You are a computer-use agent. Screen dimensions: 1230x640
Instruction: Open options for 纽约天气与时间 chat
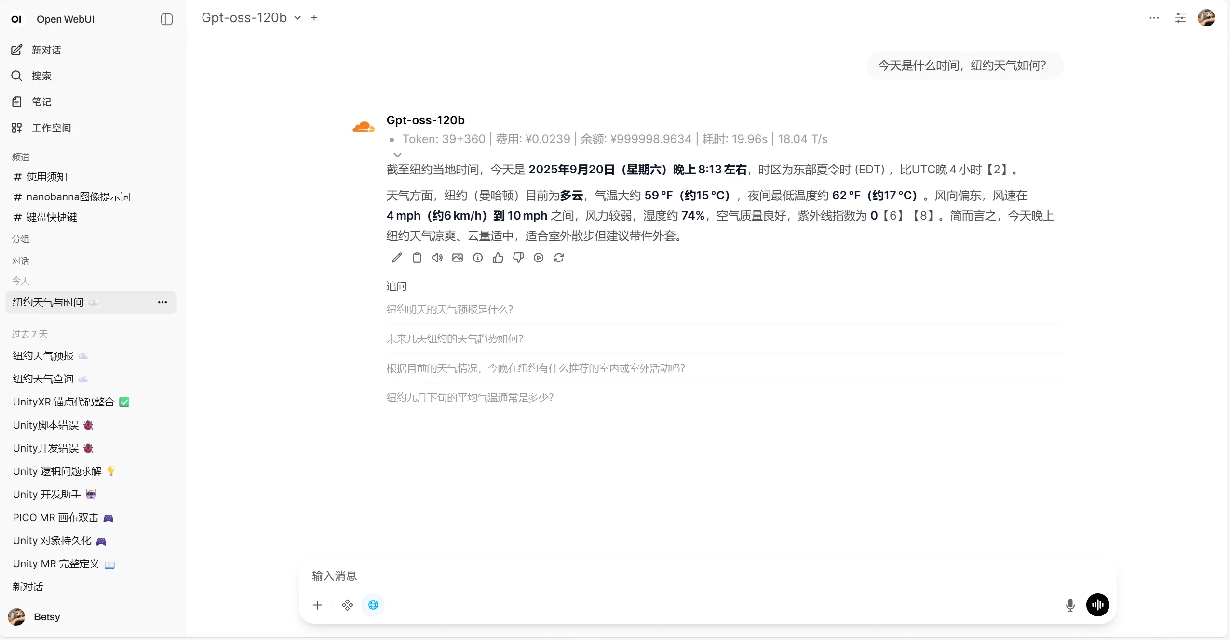162,302
